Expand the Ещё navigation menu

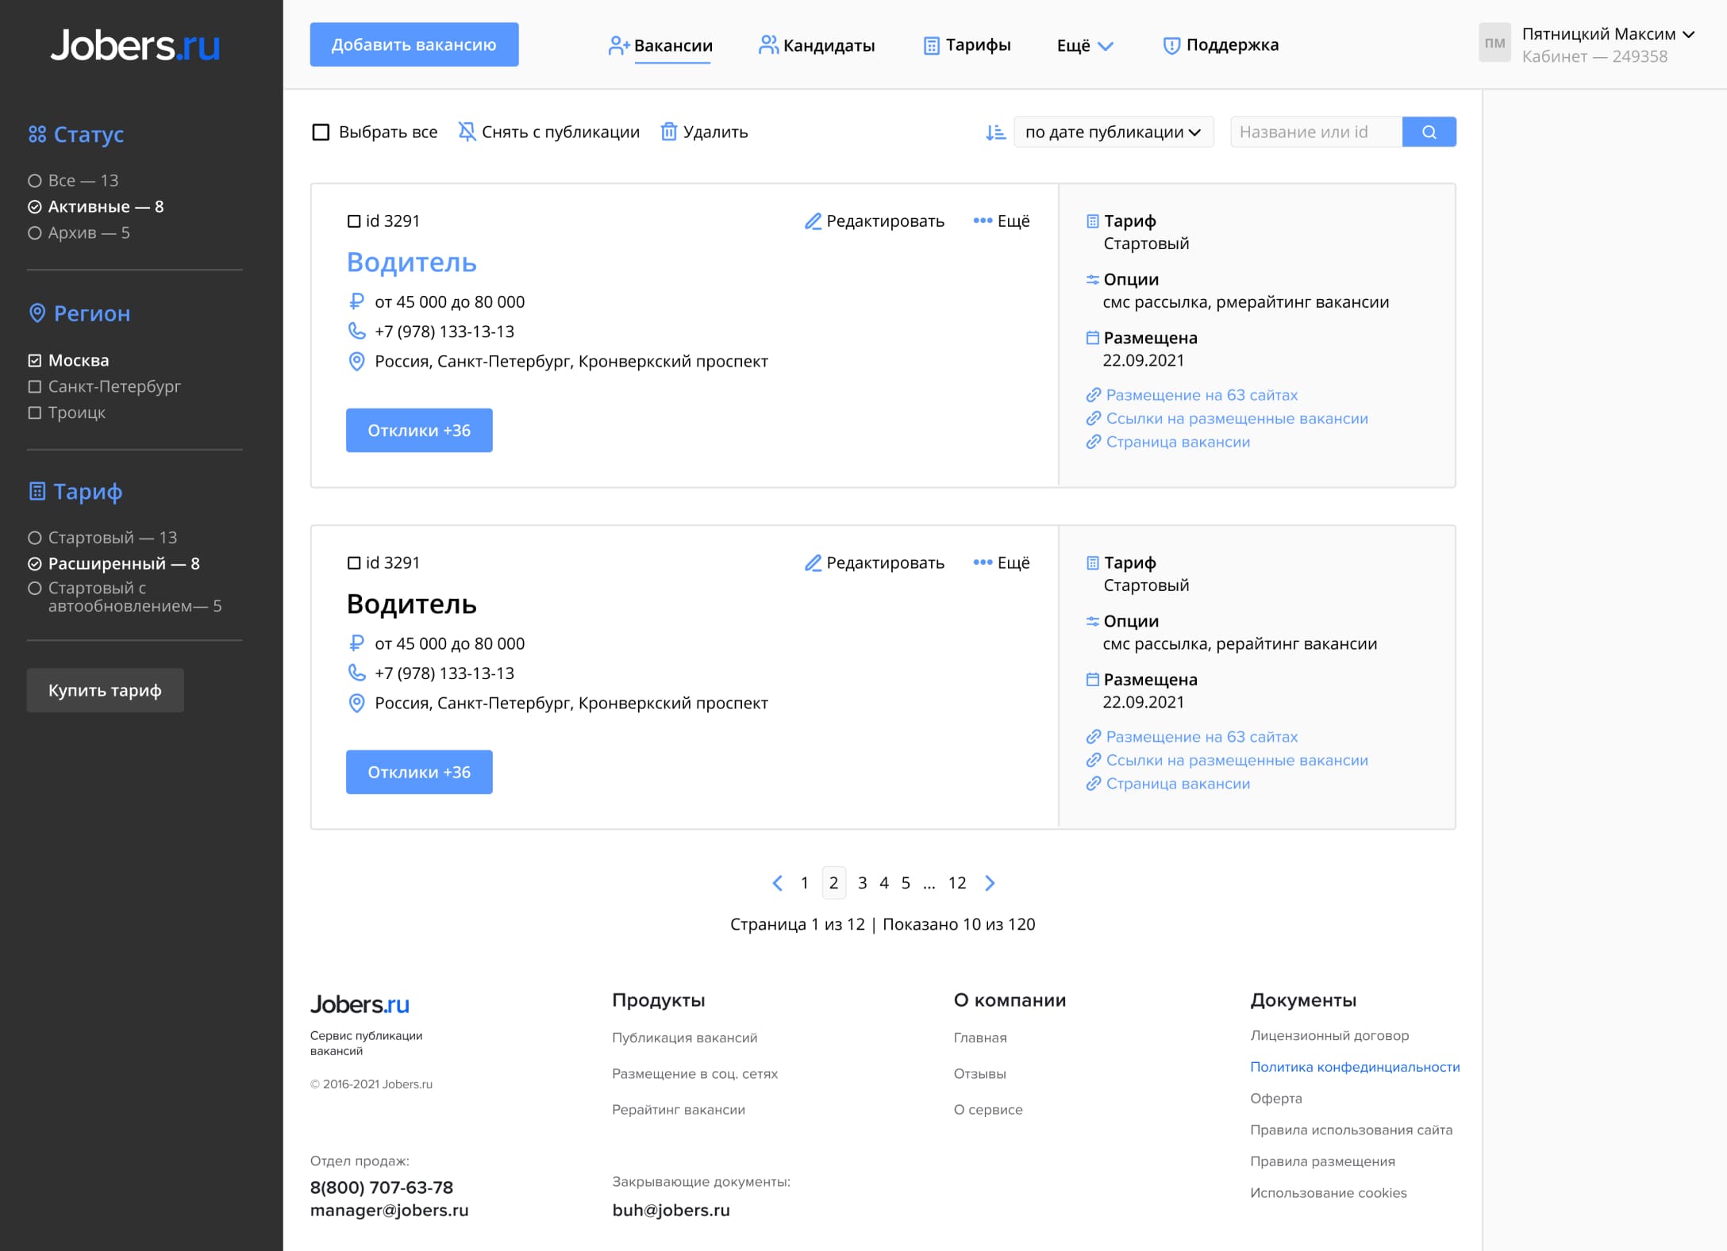[1084, 46]
